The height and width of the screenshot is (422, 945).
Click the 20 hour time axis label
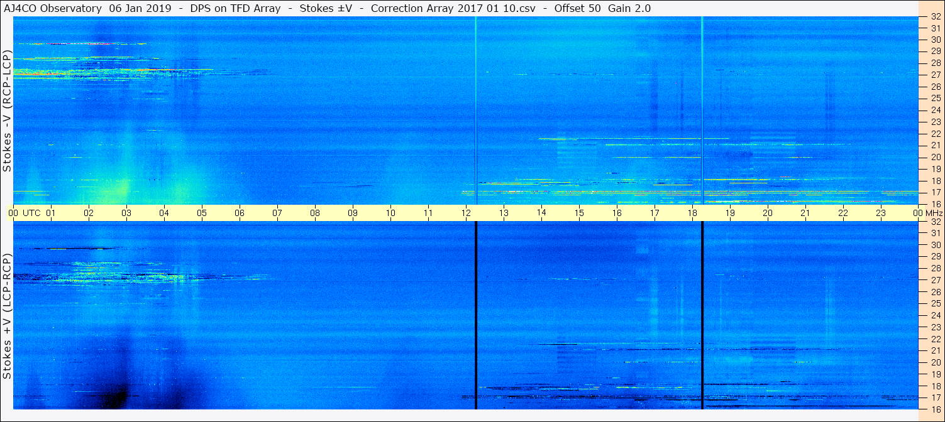768,213
